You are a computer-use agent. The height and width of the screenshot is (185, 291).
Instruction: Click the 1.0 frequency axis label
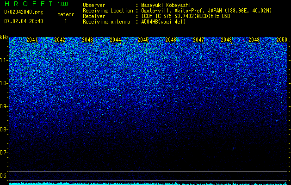coord(4,83)
